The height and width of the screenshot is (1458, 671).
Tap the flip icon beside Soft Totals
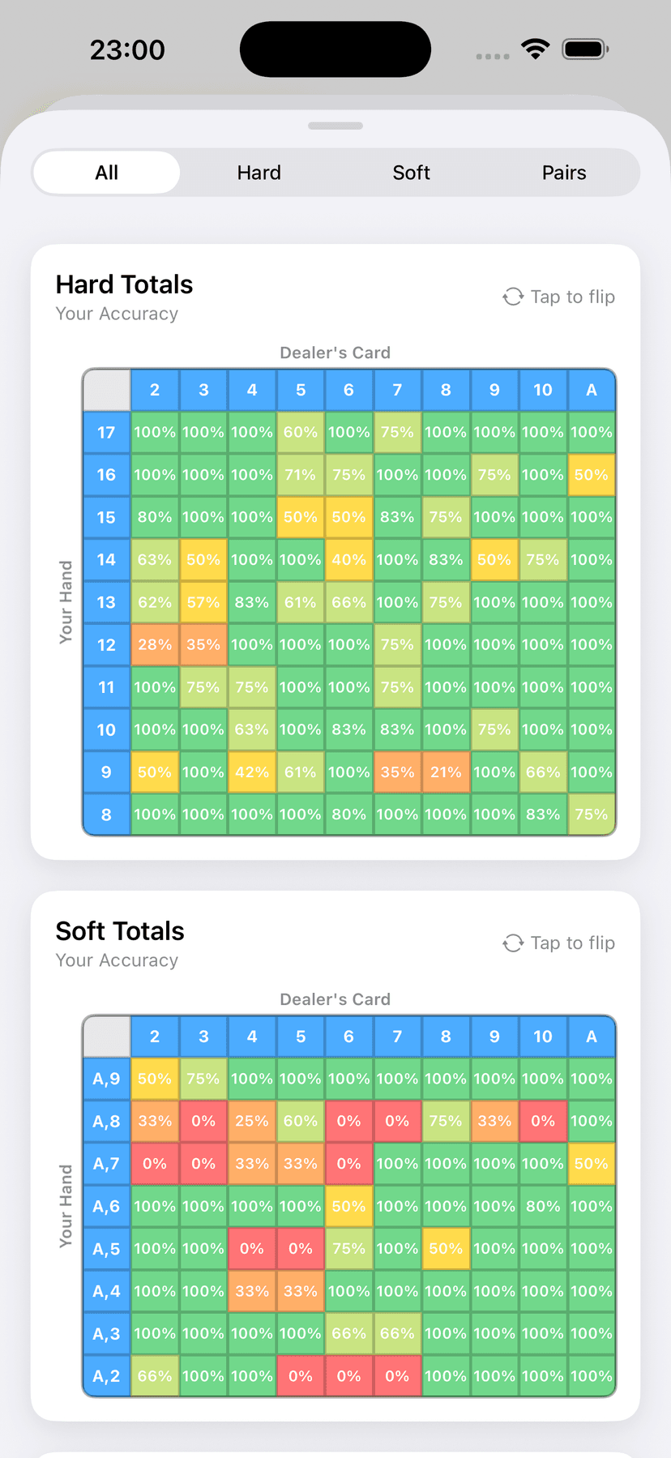[513, 943]
